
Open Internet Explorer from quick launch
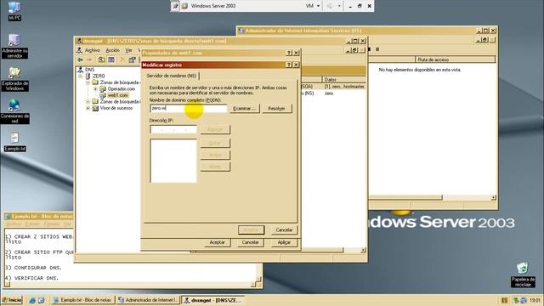pyautogui.click(x=32, y=300)
